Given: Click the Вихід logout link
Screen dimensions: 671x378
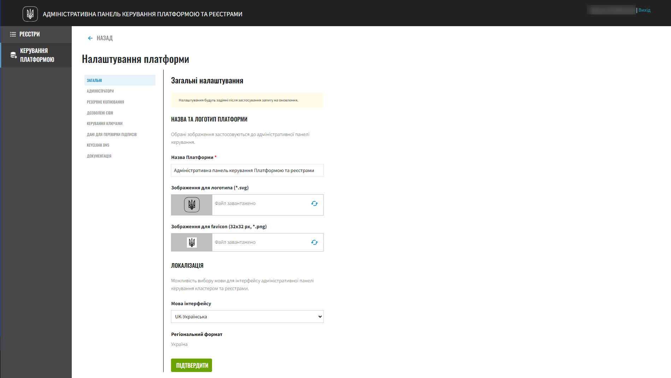Looking at the screenshot, I should pos(644,10).
